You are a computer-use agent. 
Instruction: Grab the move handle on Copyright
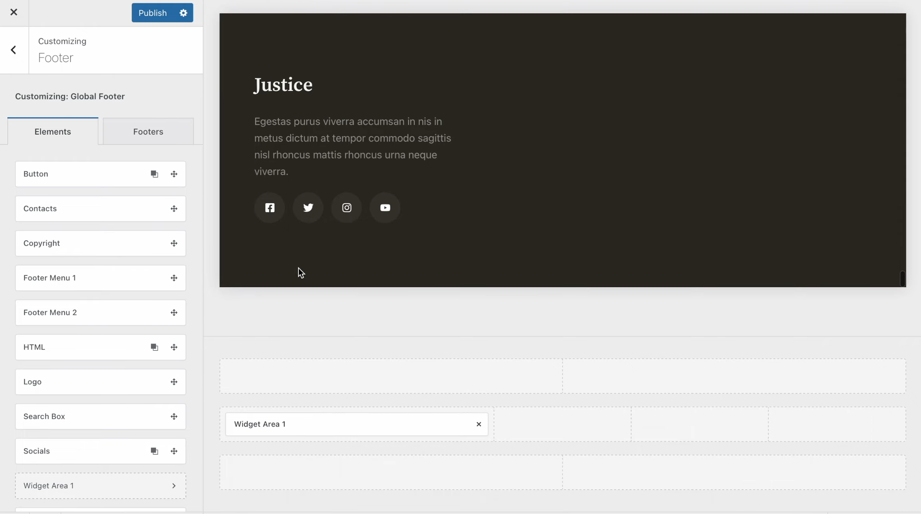(x=174, y=243)
